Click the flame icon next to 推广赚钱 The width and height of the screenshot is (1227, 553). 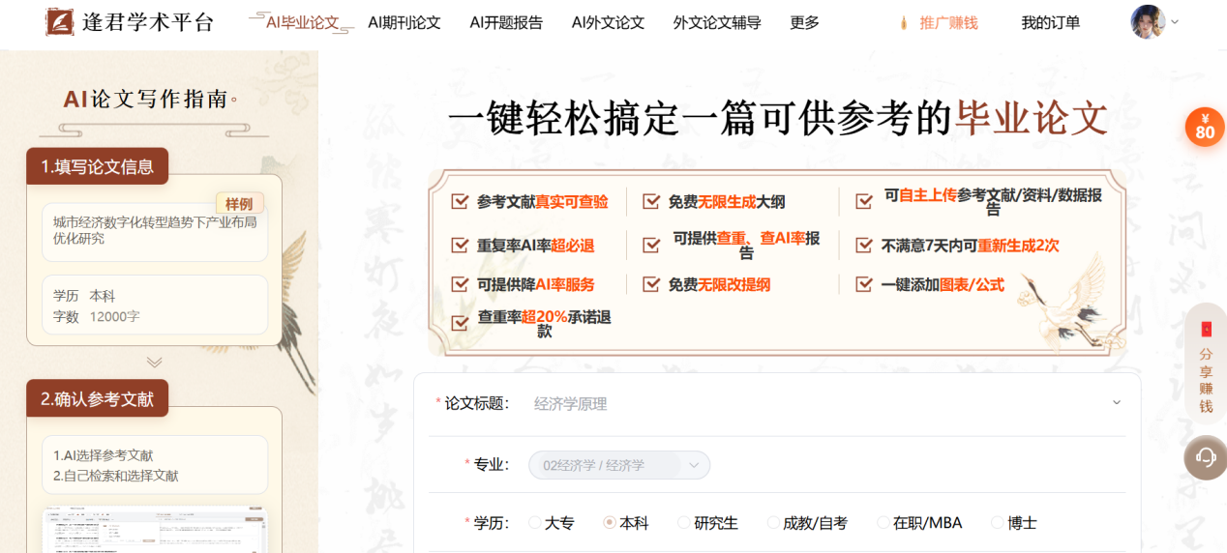click(905, 22)
